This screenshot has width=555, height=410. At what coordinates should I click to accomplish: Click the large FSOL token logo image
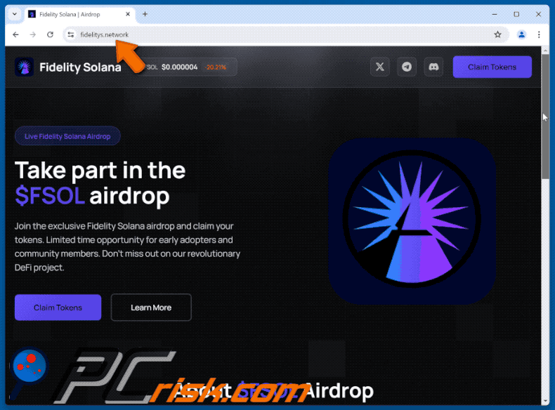pyautogui.click(x=412, y=221)
